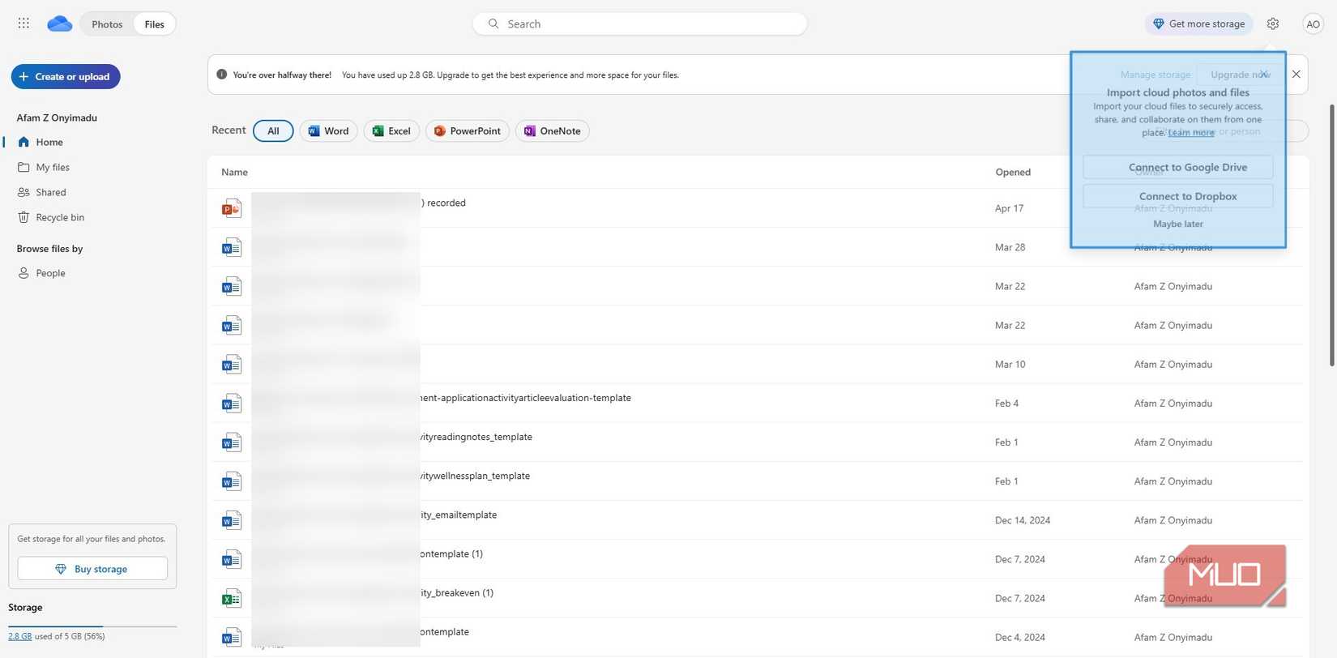This screenshot has width=1337, height=658.
Task: Click the info icon in storage banner
Action: tap(222, 75)
